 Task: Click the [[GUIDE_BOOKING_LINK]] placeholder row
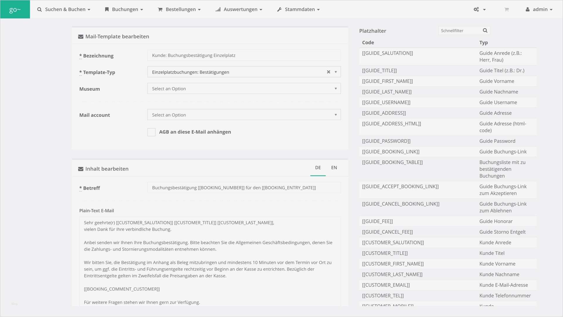[391, 152]
